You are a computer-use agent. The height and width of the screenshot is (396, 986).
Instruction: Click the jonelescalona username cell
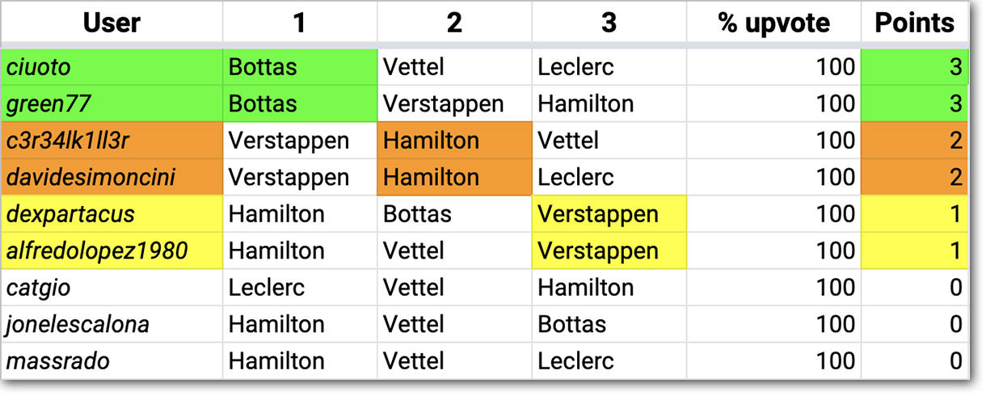pos(112,324)
